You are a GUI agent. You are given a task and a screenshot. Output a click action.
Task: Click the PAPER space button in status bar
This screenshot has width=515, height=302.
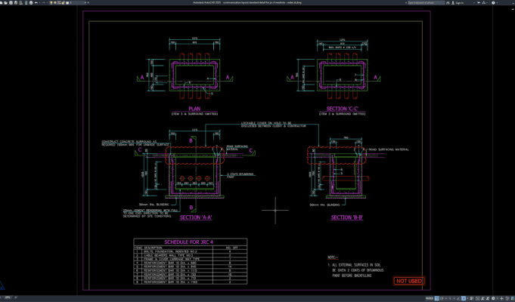click(x=430, y=298)
